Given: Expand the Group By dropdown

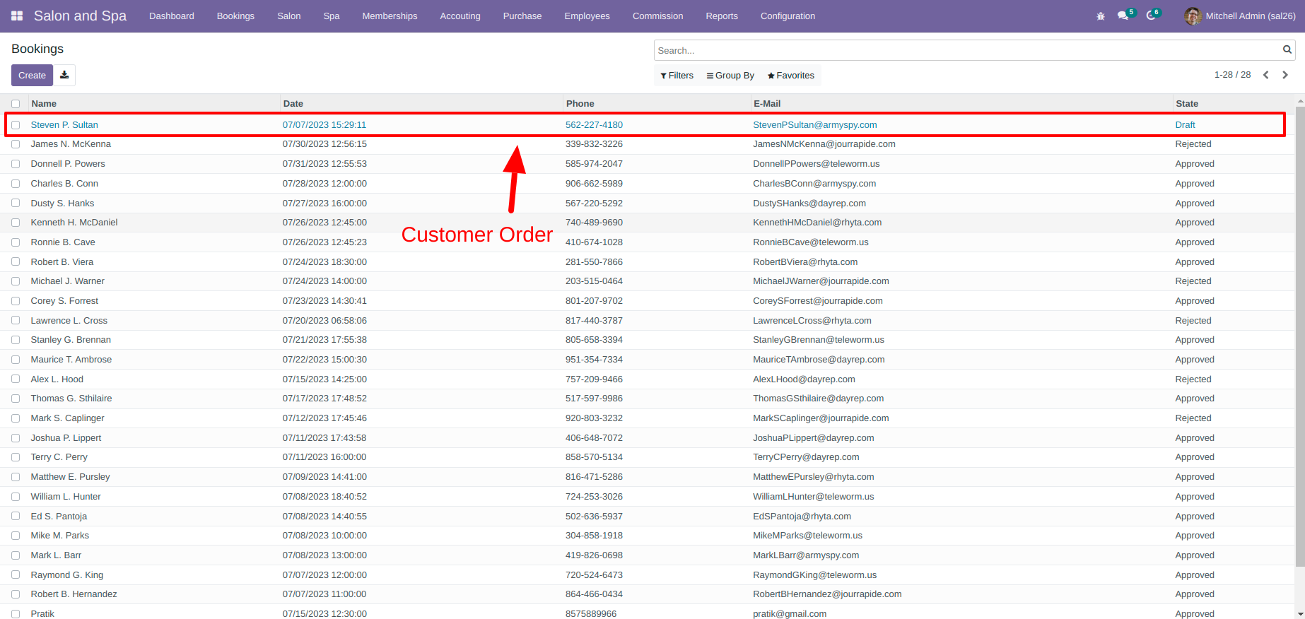Looking at the screenshot, I should click(731, 76).
